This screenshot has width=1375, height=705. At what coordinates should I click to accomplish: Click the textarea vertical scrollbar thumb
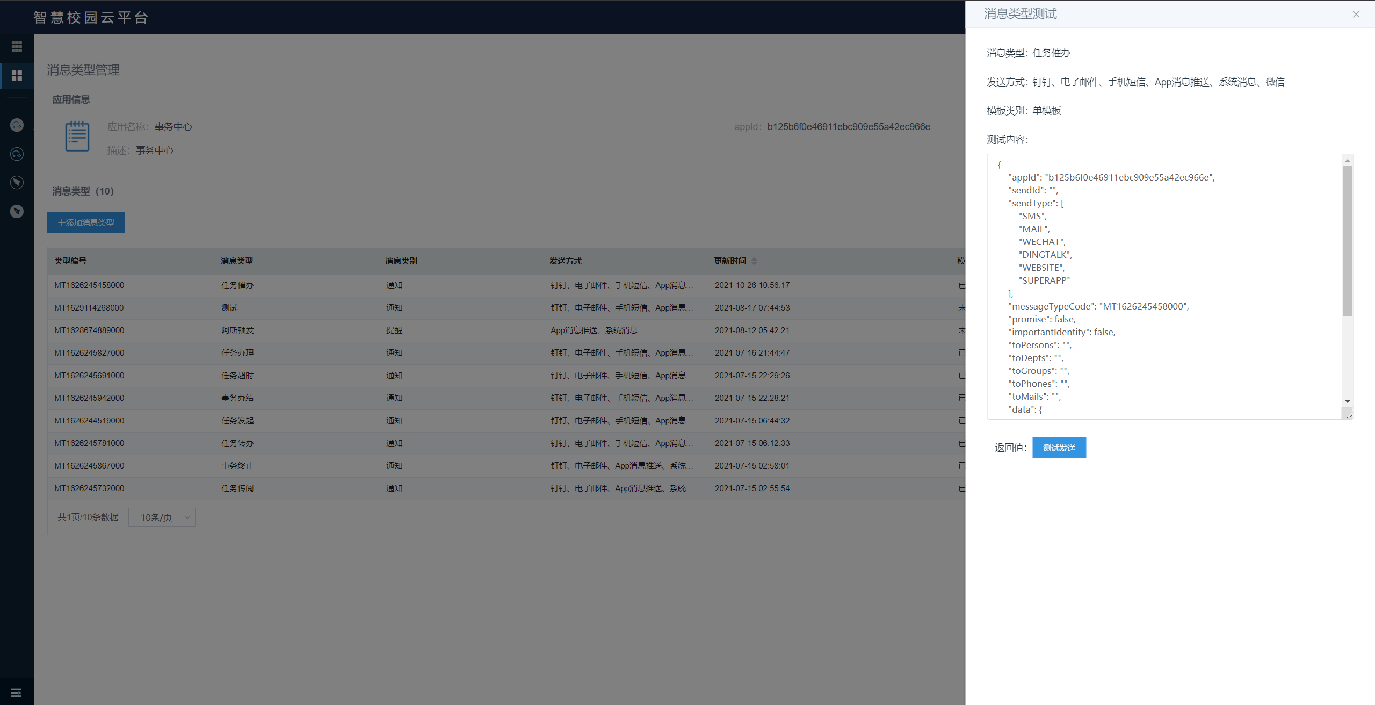coord(1347,240)
